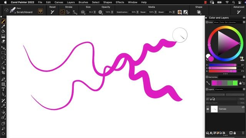The image size is (246, 138).
Task: Select the Crop tool
Action: point(3,72)
